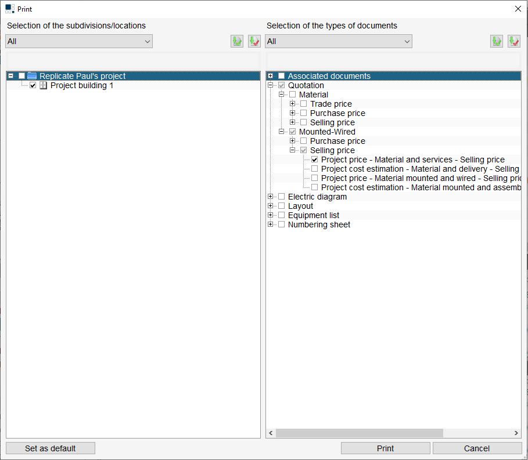Click the folder icon beside Replicate Paul's project
Image resolution: width=528 pixels, height=460 pixels.
(x=31, y=75)
